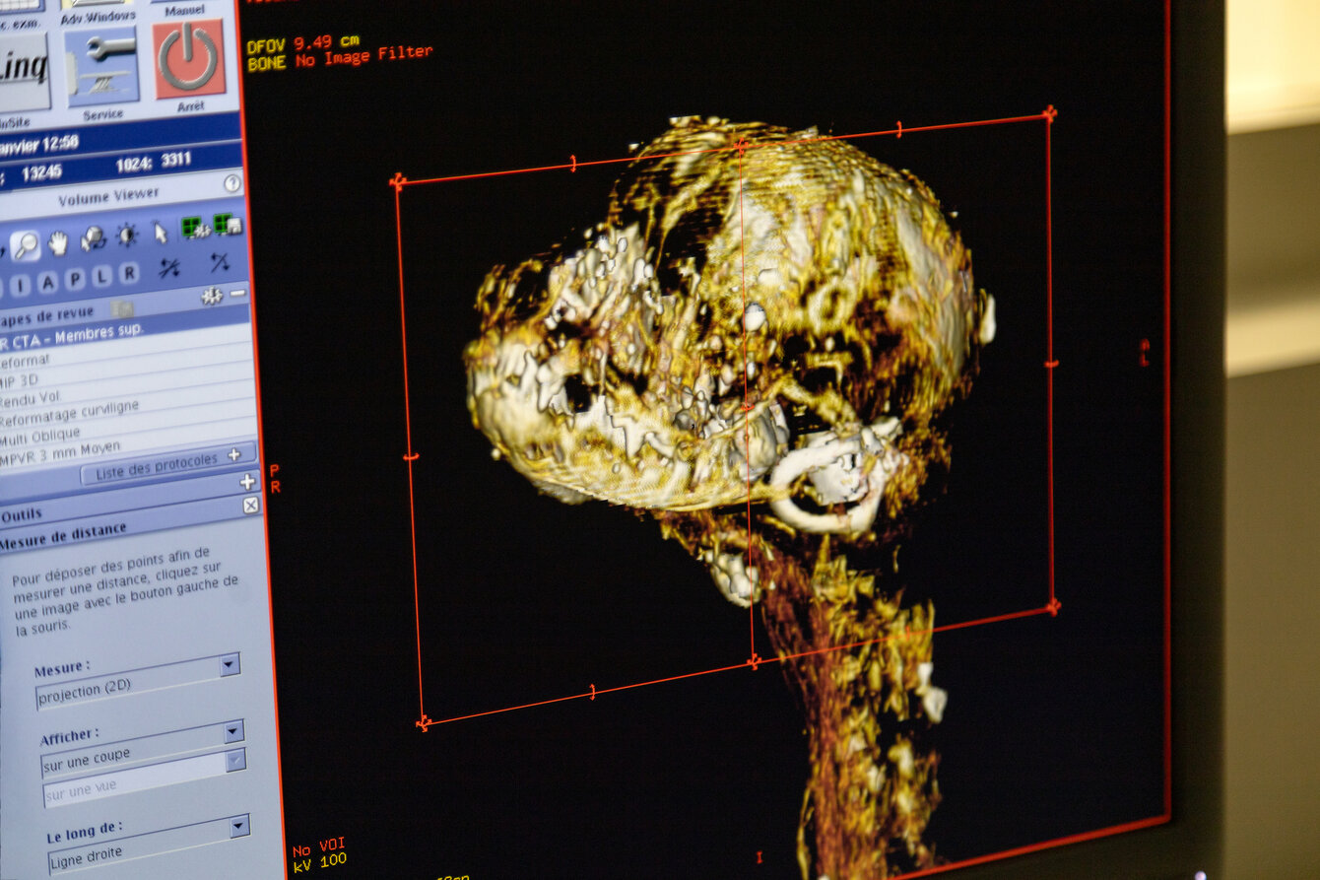Click the red Arrêt power icon
This screenshot has width=1320, height=880.
click(x=188, y=58)
